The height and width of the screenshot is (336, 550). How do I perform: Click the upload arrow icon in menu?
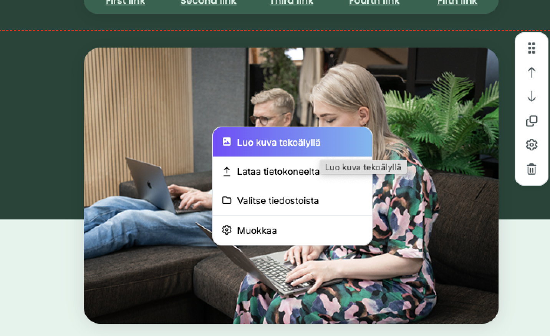227,171
